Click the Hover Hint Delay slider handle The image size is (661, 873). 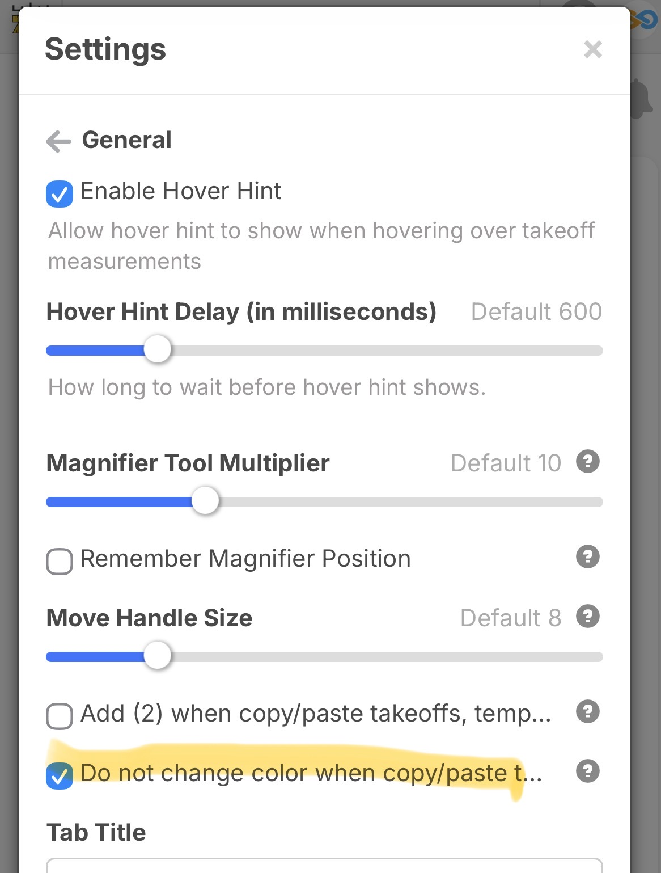tap(158, 349)
